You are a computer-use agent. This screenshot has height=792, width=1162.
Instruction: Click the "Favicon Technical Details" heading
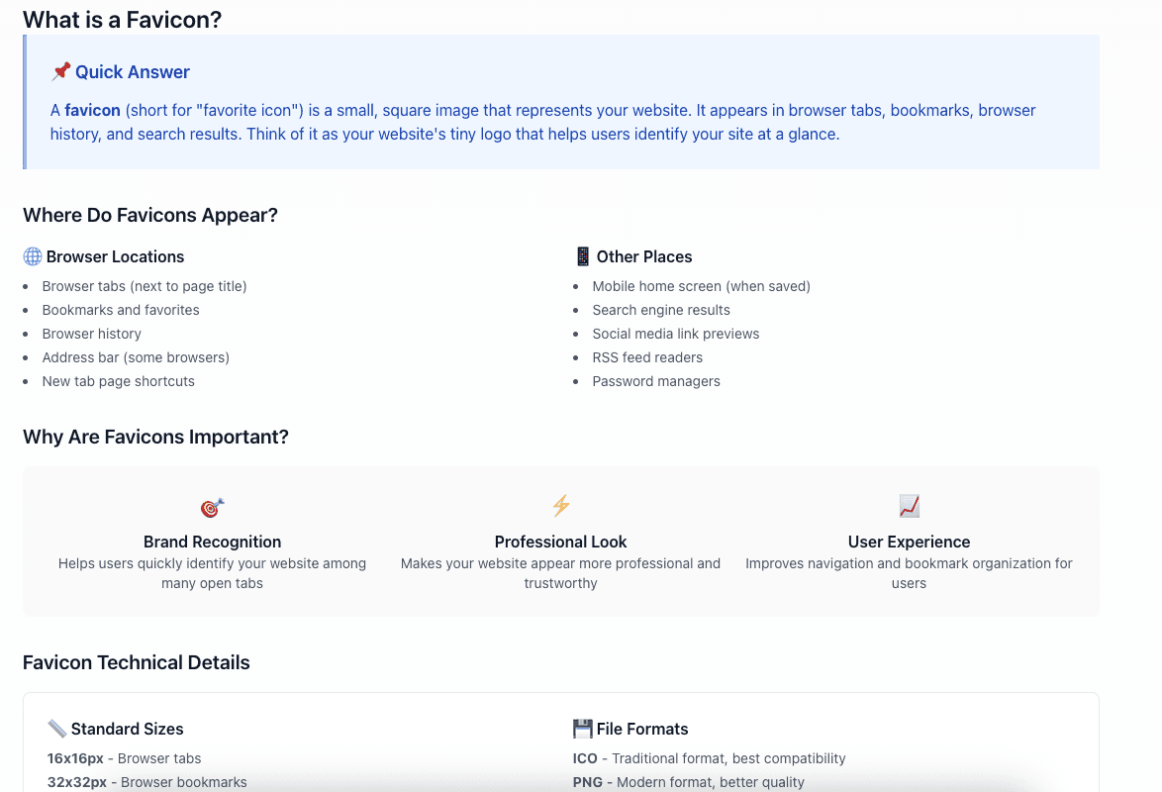click(x=137, y=662)
